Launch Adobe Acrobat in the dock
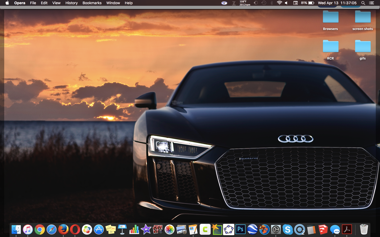This screenshot has height=237, width=380. point(347,230)
